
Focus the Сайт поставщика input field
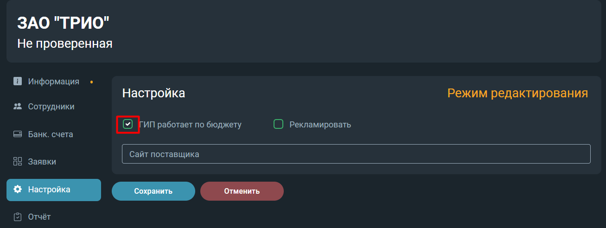[356, 154]
